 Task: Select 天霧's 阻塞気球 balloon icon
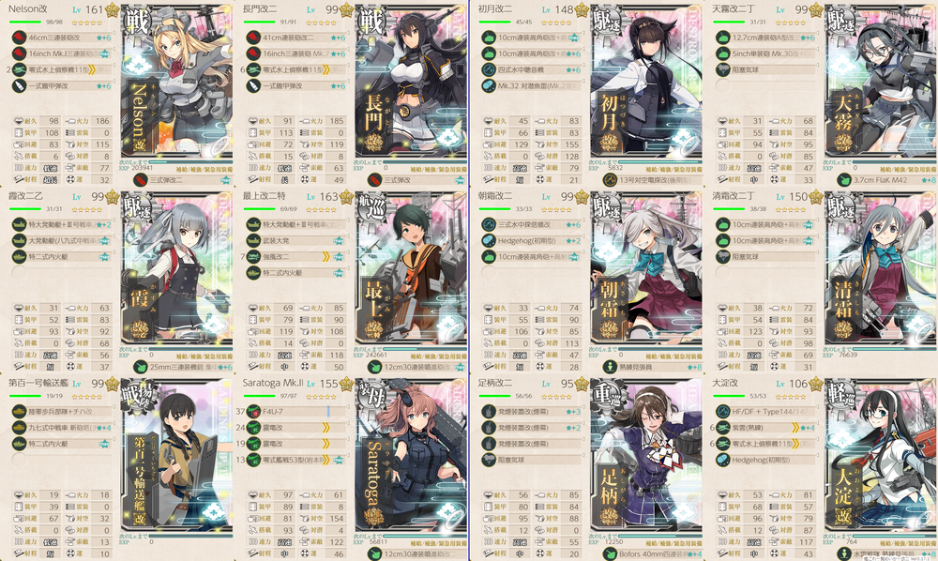tap(723, 70)
